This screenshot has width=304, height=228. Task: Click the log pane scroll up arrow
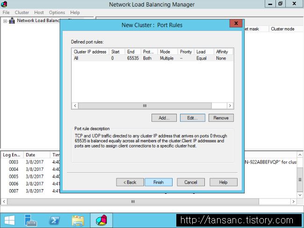pyautogui.click(x=300, y=155)
